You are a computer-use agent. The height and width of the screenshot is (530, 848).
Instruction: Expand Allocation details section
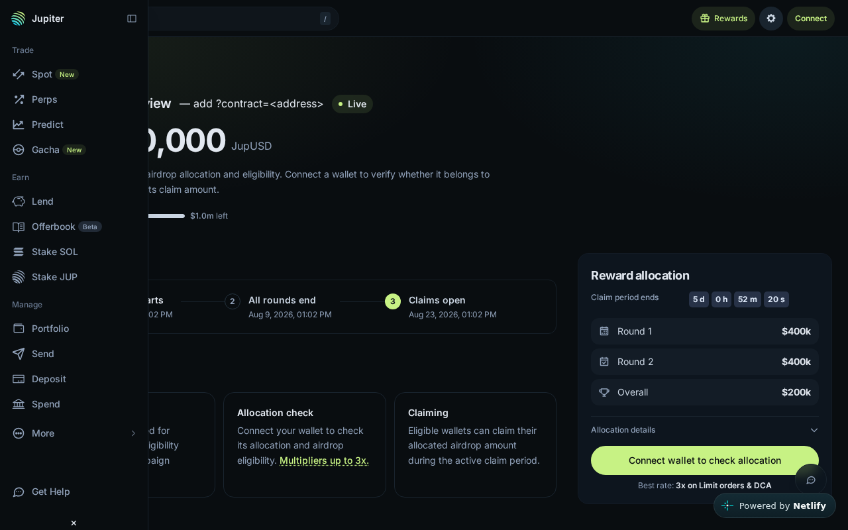pos(705,430)
